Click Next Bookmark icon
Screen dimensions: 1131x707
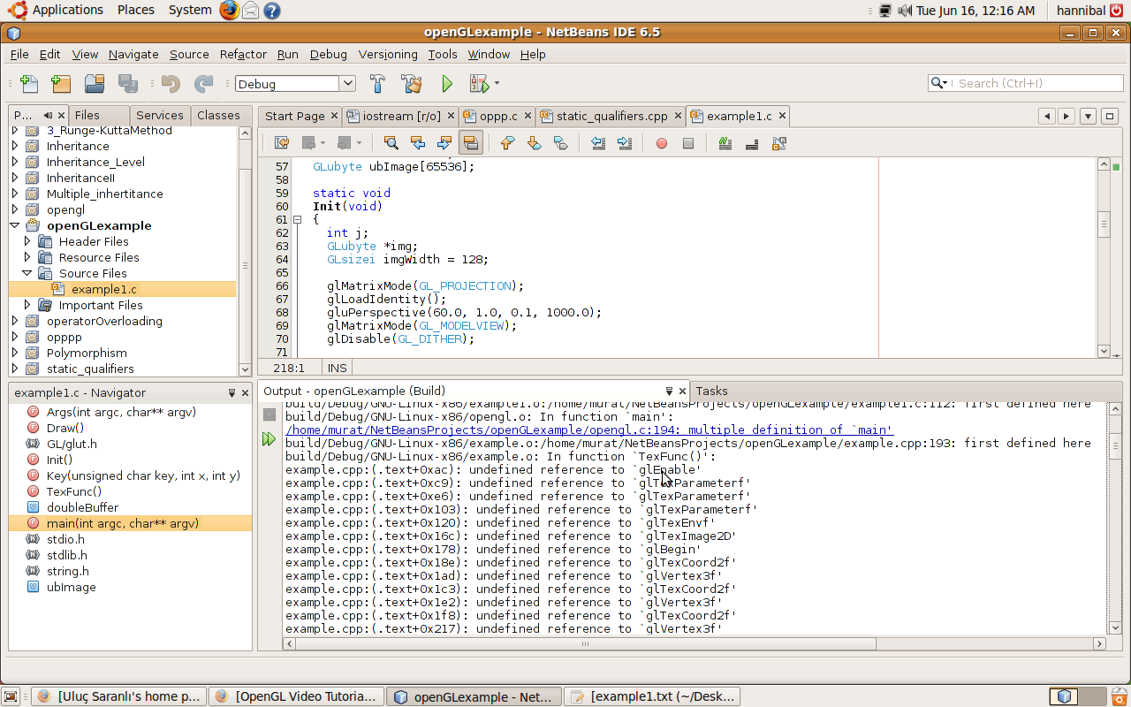click(x=534, y=142)
